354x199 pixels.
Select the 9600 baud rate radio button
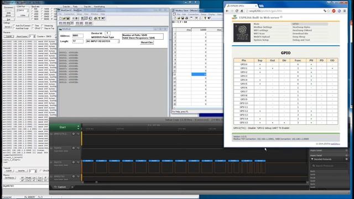pos(32,19)
